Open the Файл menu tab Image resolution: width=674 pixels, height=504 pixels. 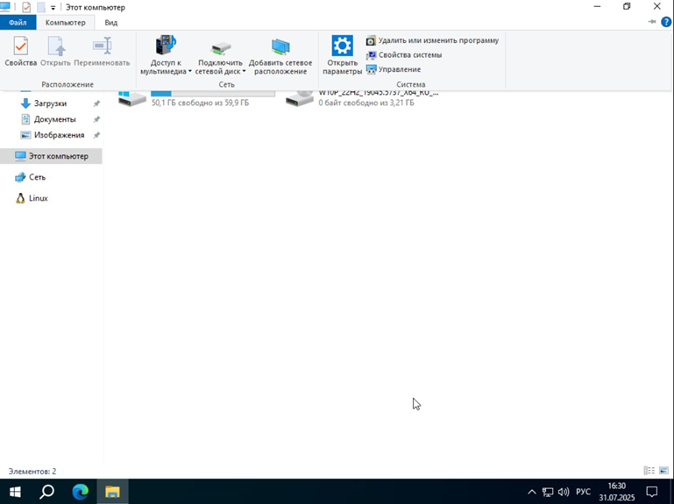tap(18, 23)
